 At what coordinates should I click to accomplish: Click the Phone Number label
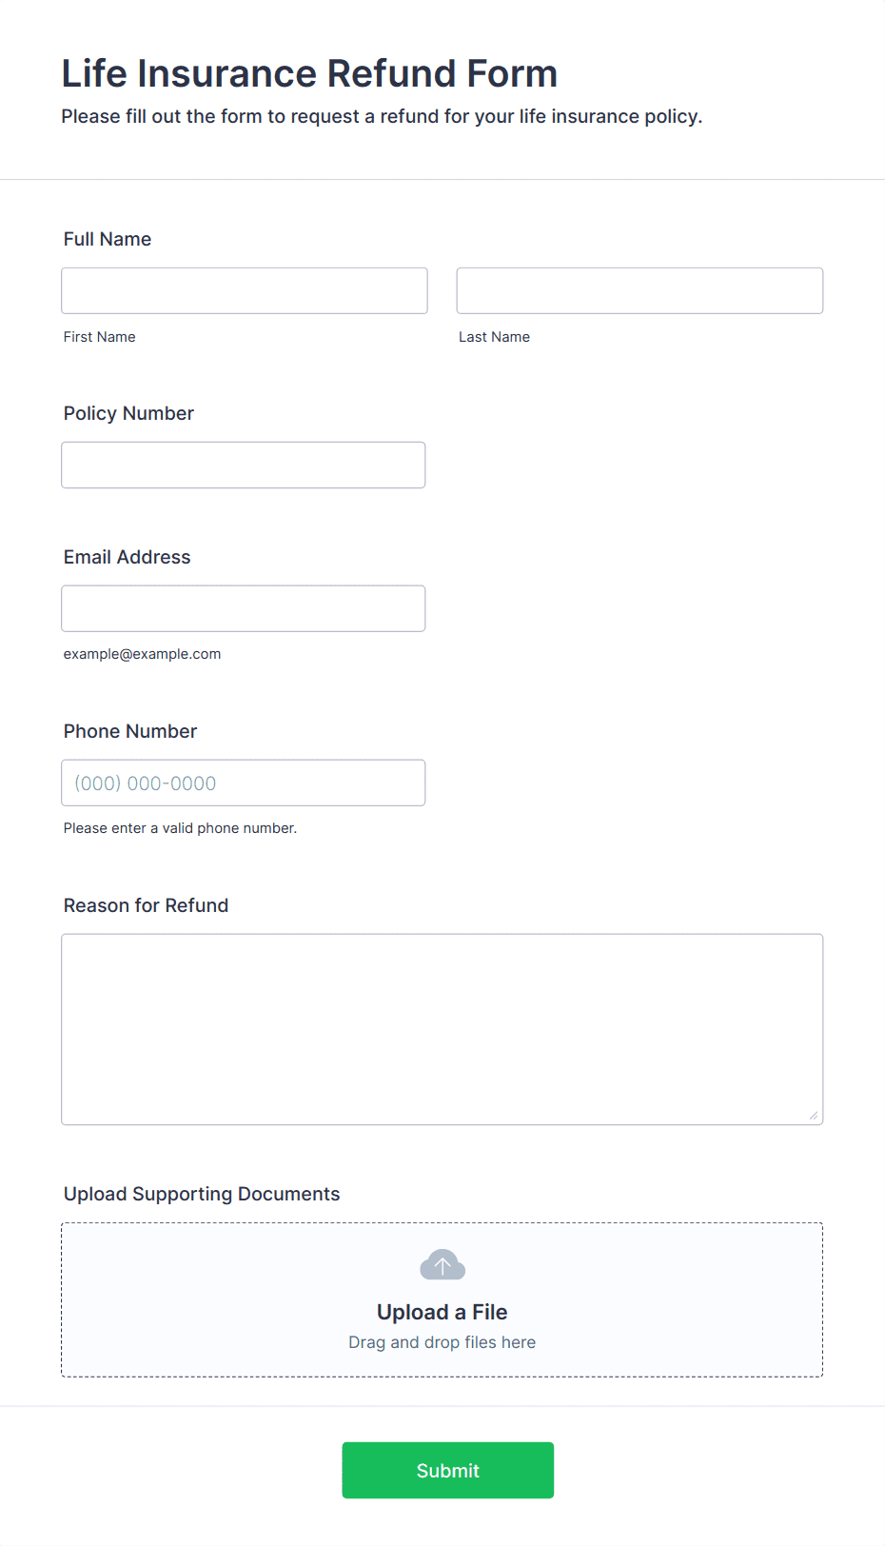pos(130,731)
